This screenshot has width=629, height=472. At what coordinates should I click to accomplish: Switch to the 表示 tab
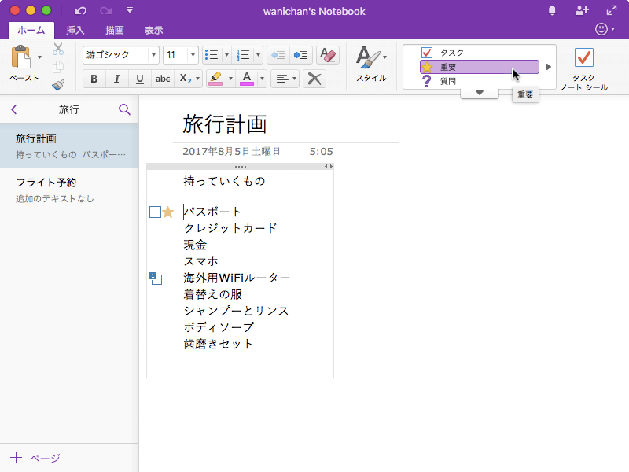[153, 30]
